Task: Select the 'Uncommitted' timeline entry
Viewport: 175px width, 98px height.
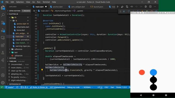Action: click(x=19, y=64)
